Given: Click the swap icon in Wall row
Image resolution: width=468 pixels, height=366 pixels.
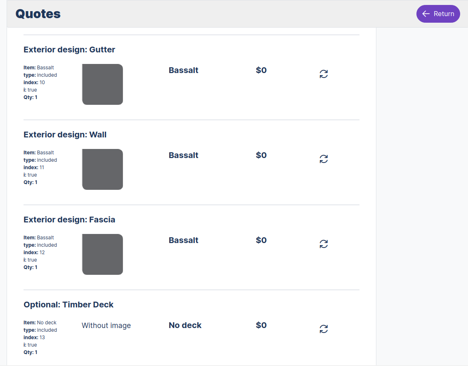Looking at the screenshot, I should pyautogui.click(x=324, y=159).
